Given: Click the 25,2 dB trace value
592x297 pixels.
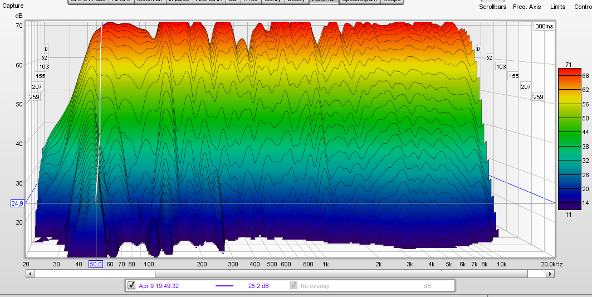Looking at the screenshot, I should click(x=258, y=286).
